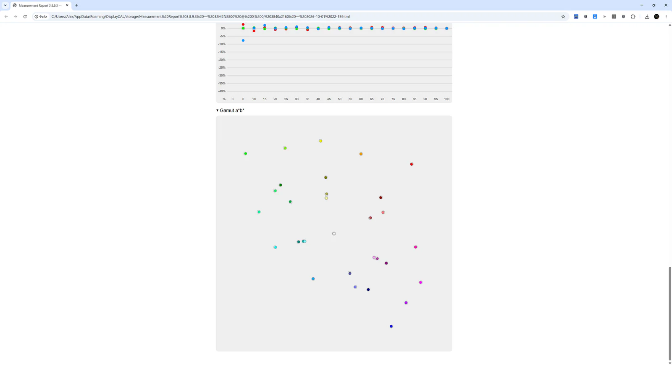The image size is (672, 365).
Task: Open the profile avatar menu
Action: coord(656,16)
